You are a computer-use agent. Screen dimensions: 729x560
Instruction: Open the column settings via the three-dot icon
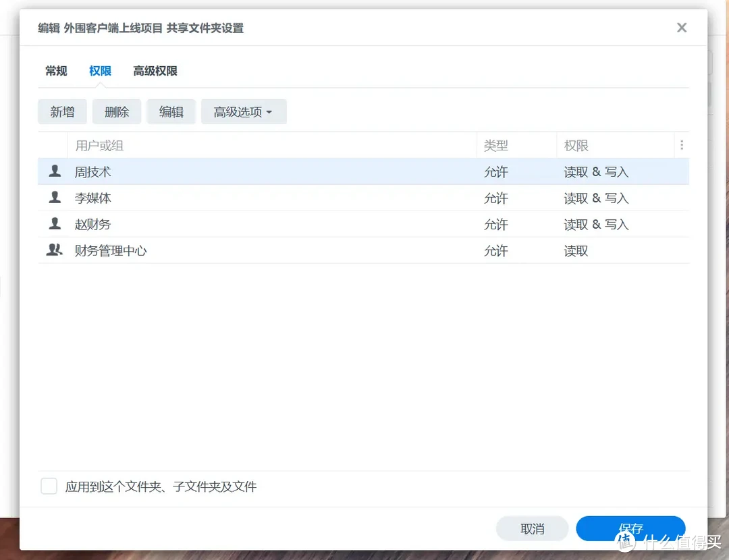[x=682, y=145]
